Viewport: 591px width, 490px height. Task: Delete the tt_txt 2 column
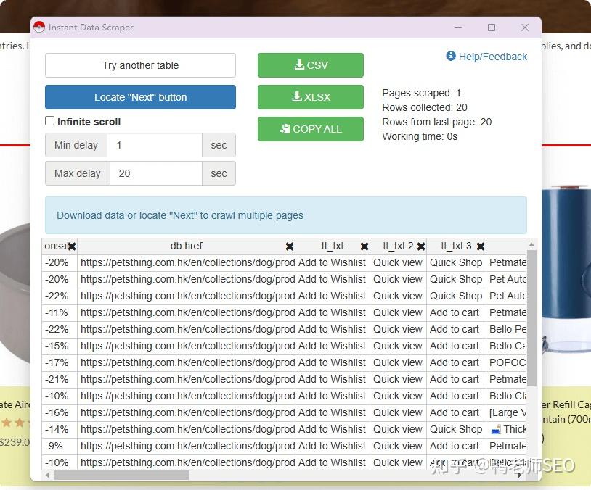(x=421, y=246)
